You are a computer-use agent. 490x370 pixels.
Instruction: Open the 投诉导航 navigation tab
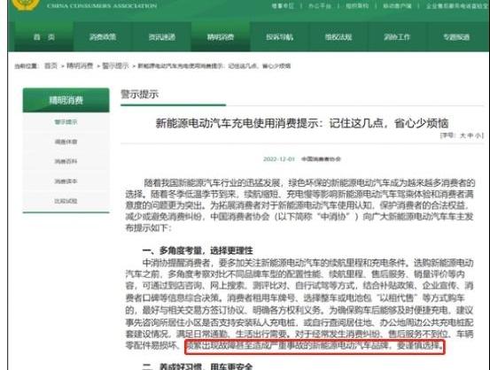click(280, 37)
